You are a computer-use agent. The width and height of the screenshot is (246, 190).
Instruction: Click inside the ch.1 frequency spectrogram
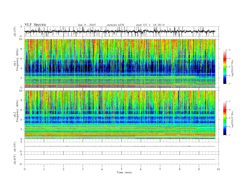pyautogui.click(x=120, y=63)
